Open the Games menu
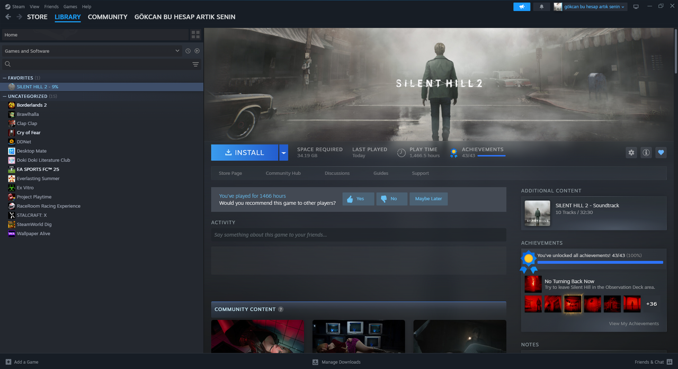Viewport: 678px width, 369px height. tap(70, 7)
